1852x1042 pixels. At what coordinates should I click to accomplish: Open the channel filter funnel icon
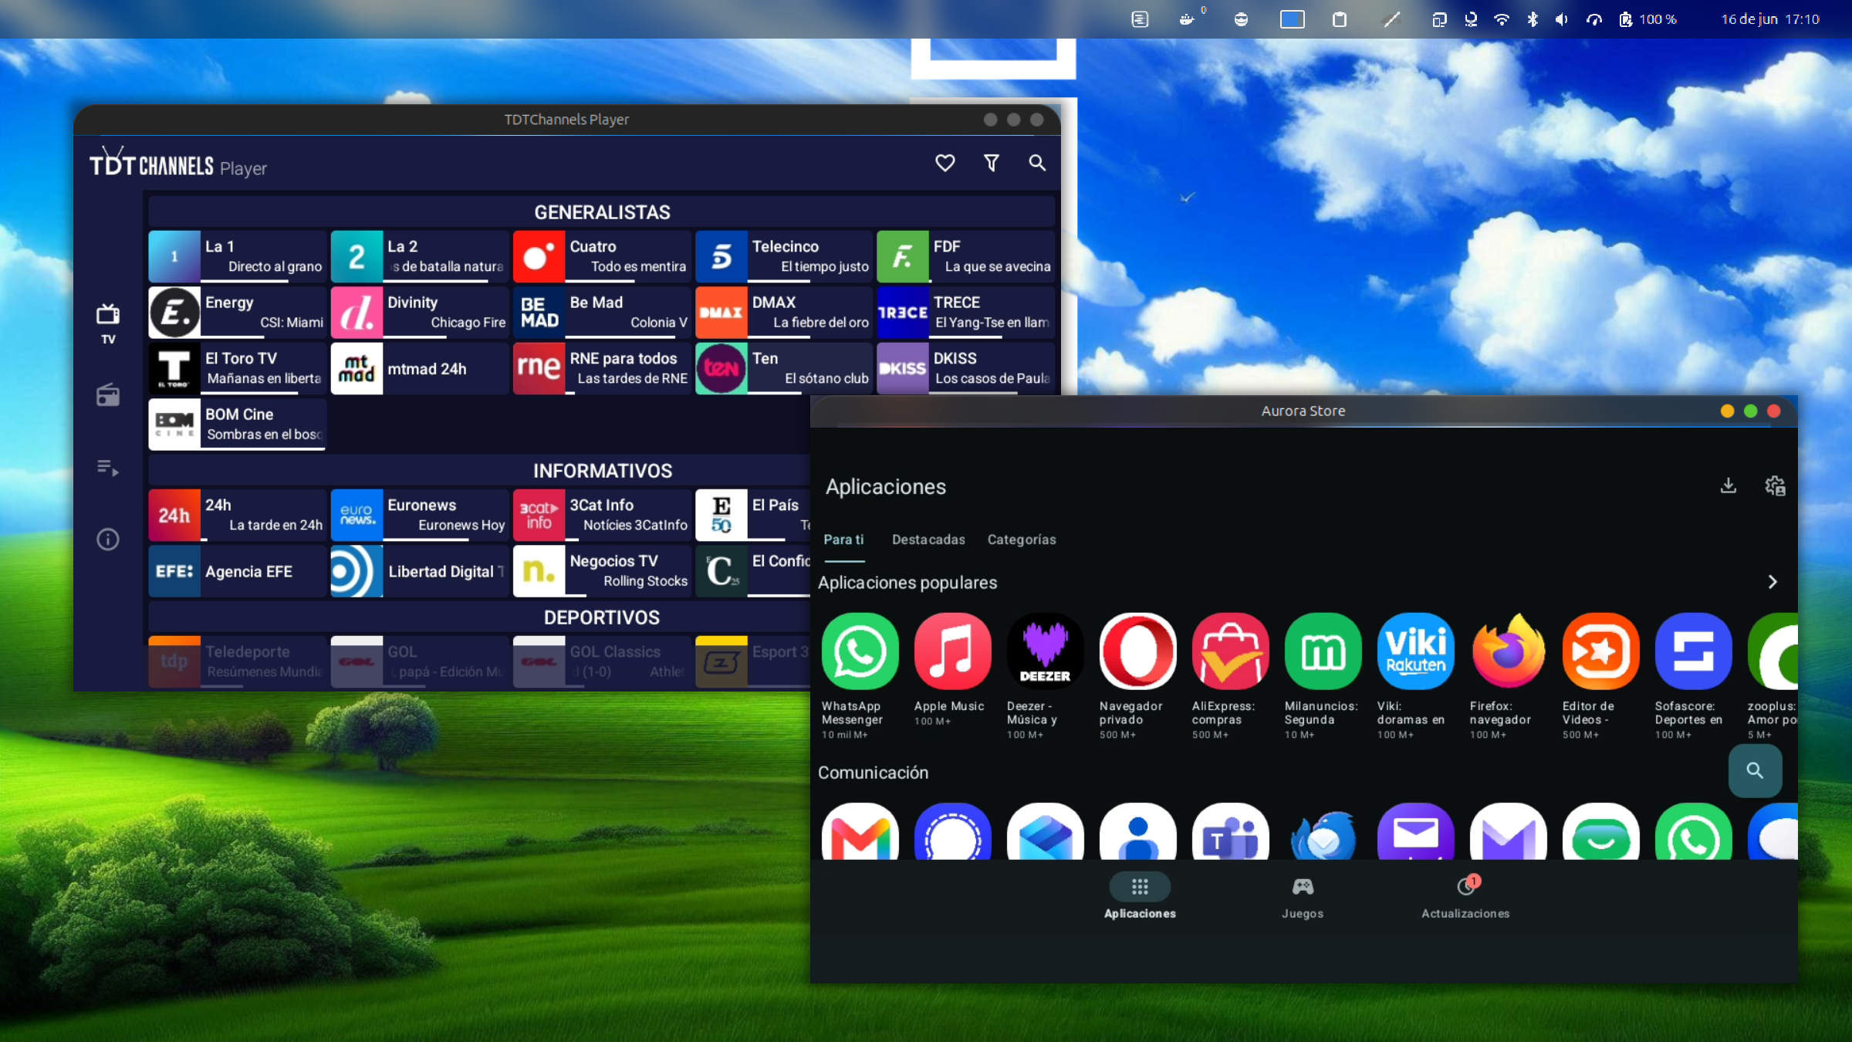[992, 163]
